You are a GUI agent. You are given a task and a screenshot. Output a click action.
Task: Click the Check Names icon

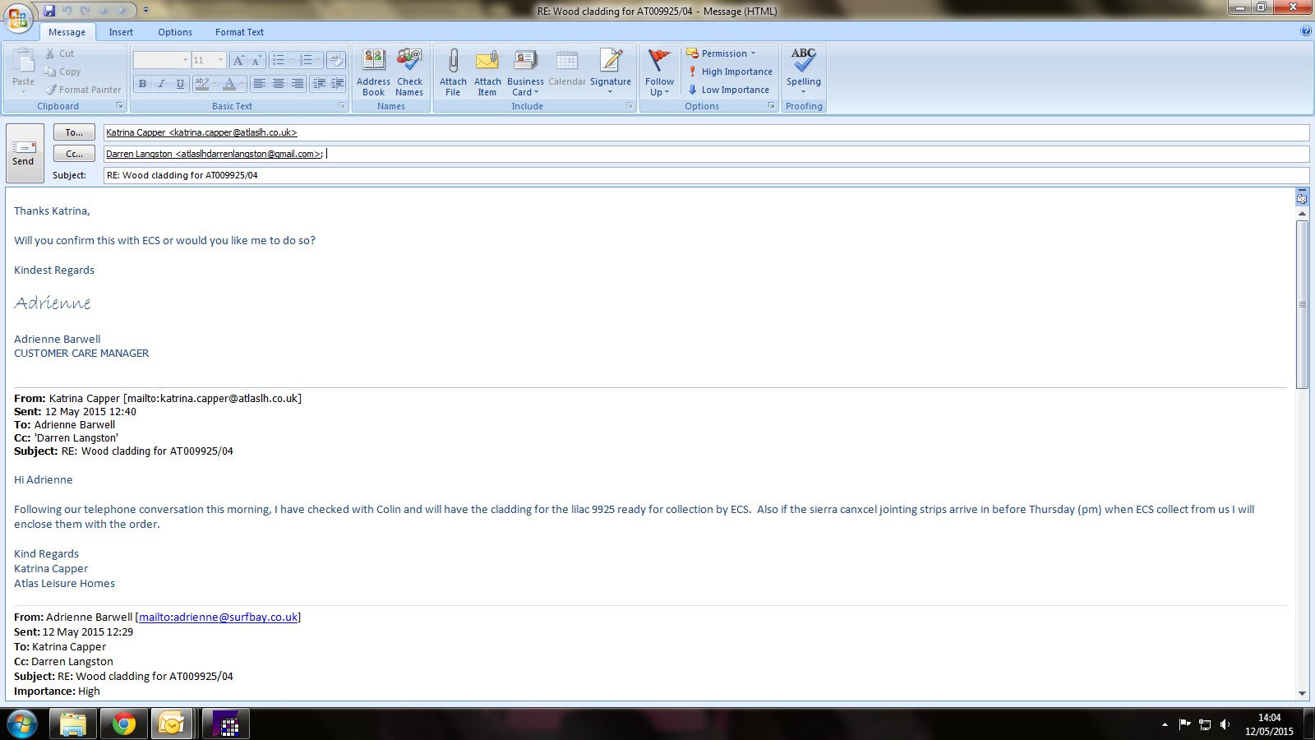pos(409,62)
